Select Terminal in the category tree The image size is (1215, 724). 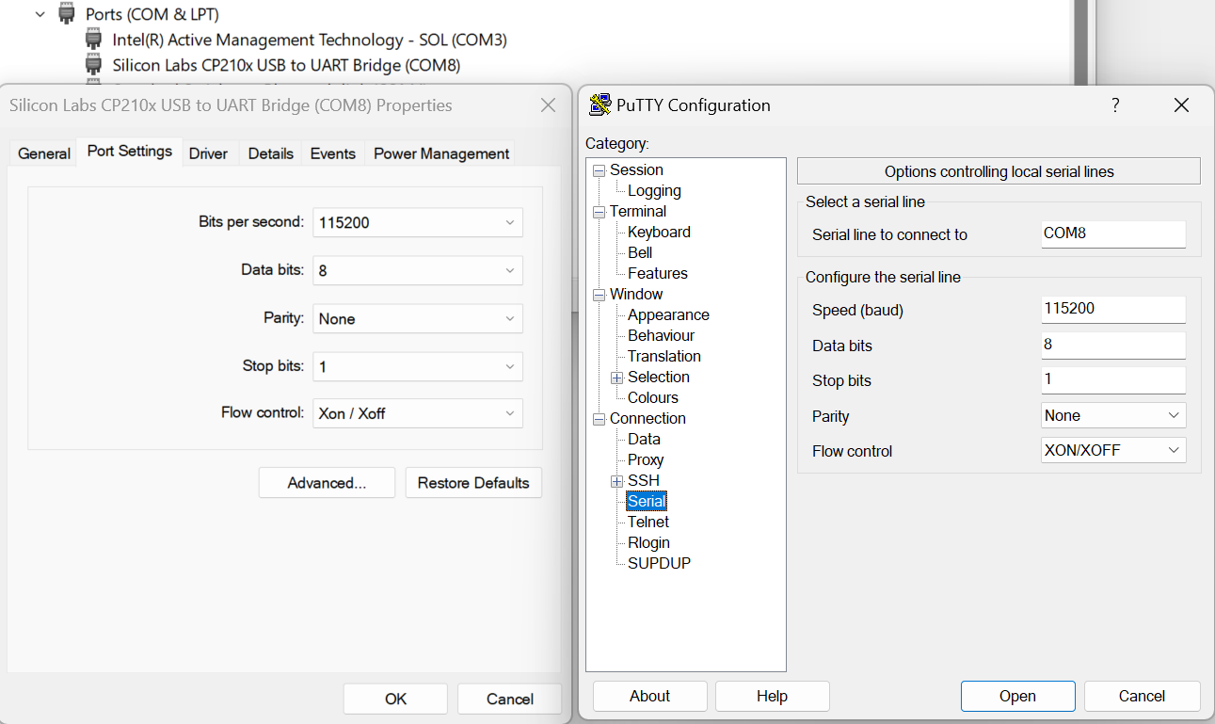(638, 212)
